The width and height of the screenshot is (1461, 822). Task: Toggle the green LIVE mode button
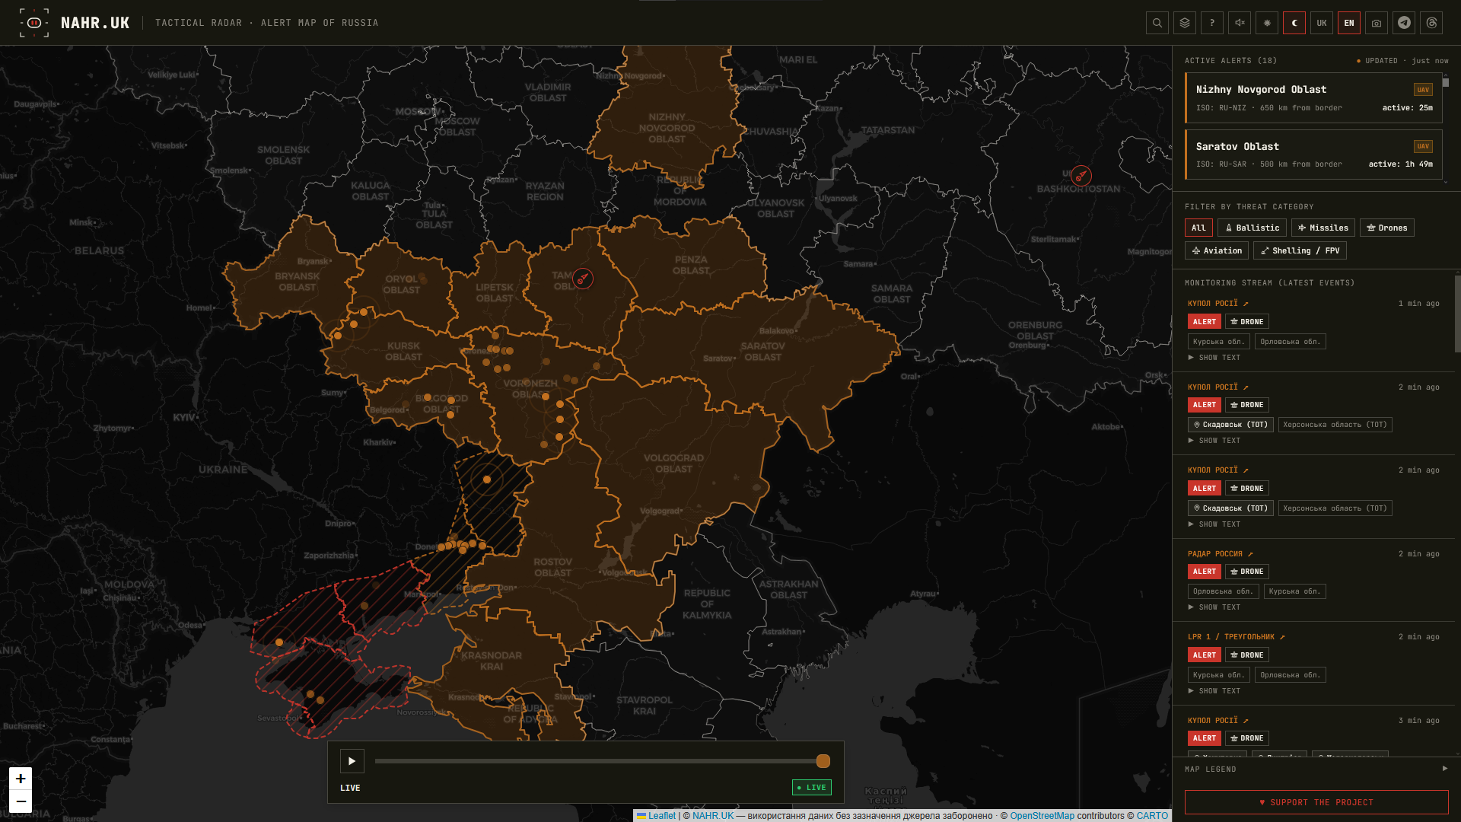coord(812,788)
